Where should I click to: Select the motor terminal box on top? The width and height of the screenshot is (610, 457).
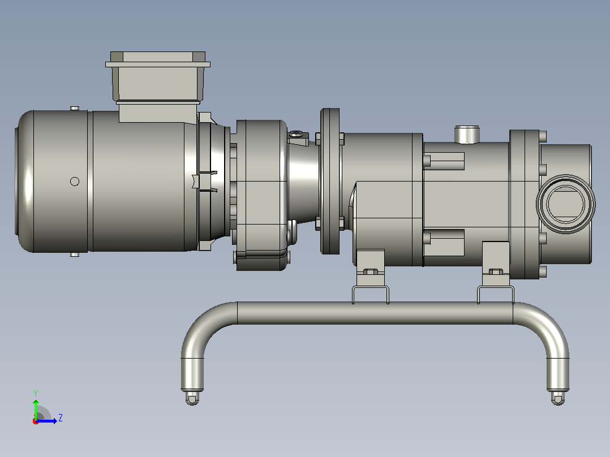pos(157,87)
